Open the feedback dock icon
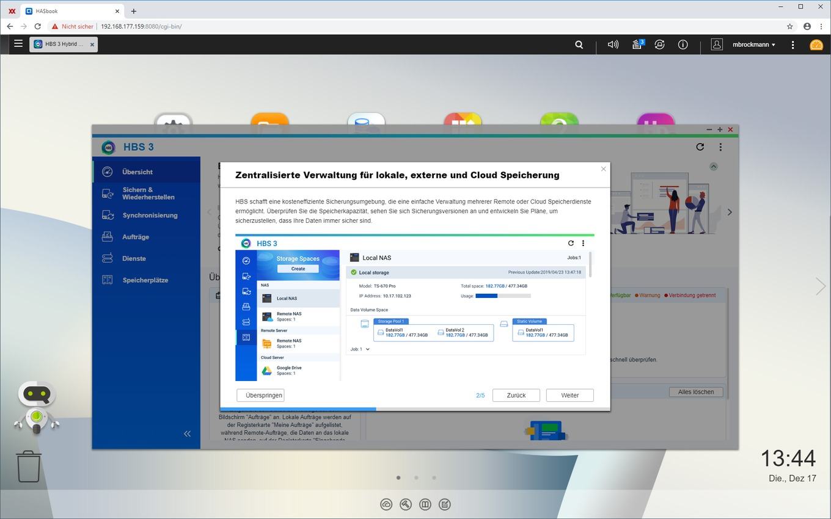This screenshot has width=831, height=519. 445,504
